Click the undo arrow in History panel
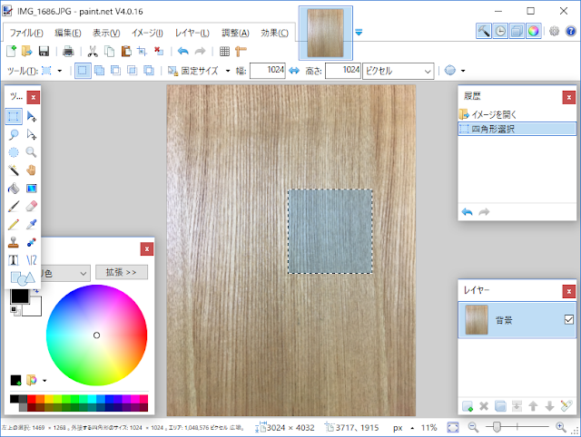This screenshot has width=581, height=437. (x=468, y=212)
